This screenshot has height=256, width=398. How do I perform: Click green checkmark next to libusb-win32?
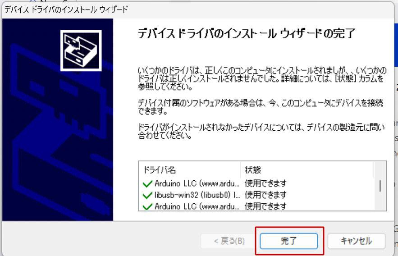(x=147, y=195)
